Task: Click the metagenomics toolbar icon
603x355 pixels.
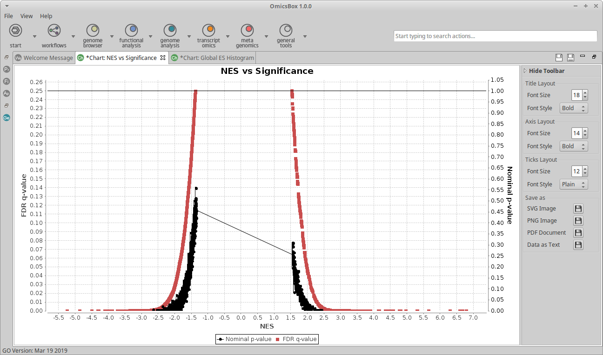Action: click(247, 31)
